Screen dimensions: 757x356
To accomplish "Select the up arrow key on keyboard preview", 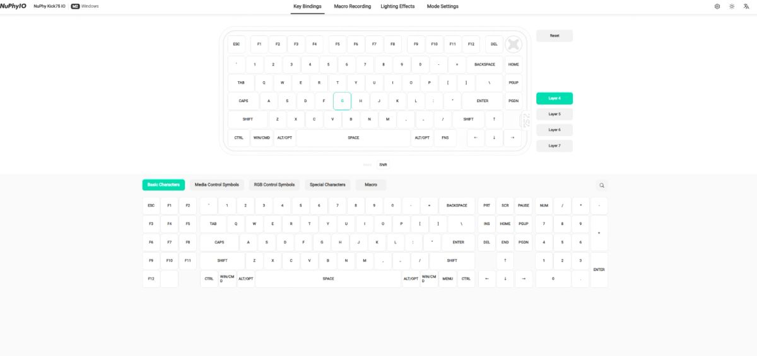I will [x=494, y=119].
